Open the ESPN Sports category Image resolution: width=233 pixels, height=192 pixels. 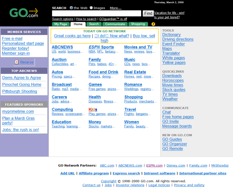coord(101,47)
